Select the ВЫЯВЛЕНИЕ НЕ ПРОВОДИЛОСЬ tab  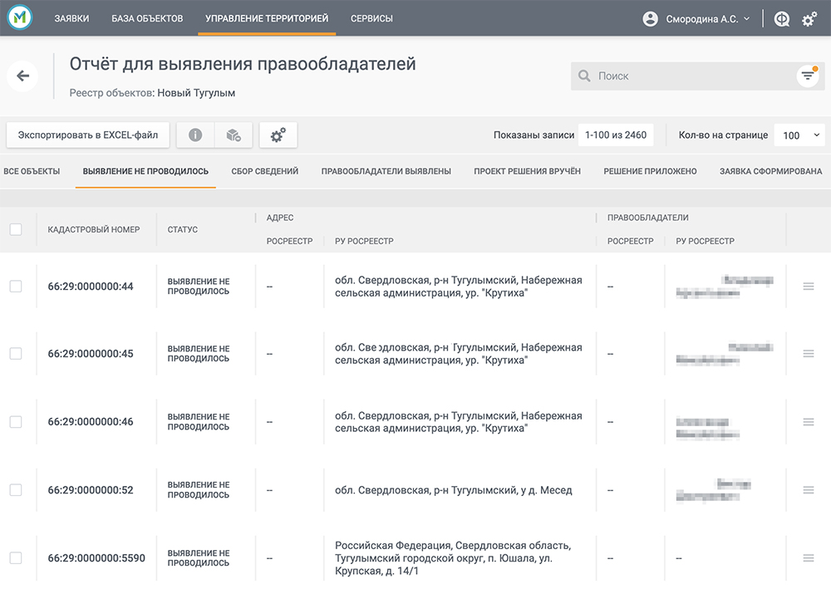(145, 171)
